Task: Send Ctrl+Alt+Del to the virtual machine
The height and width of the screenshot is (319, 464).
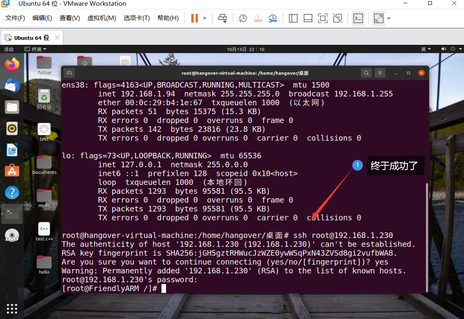Action: 222,18
